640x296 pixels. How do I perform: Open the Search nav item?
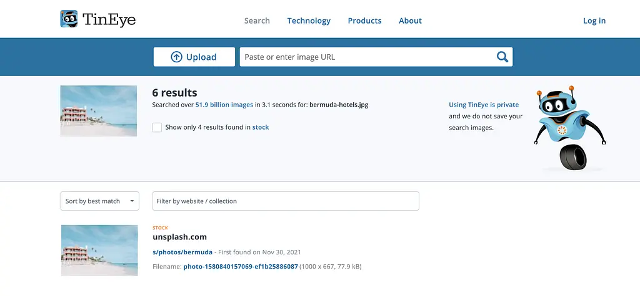(x=257, y=21)
